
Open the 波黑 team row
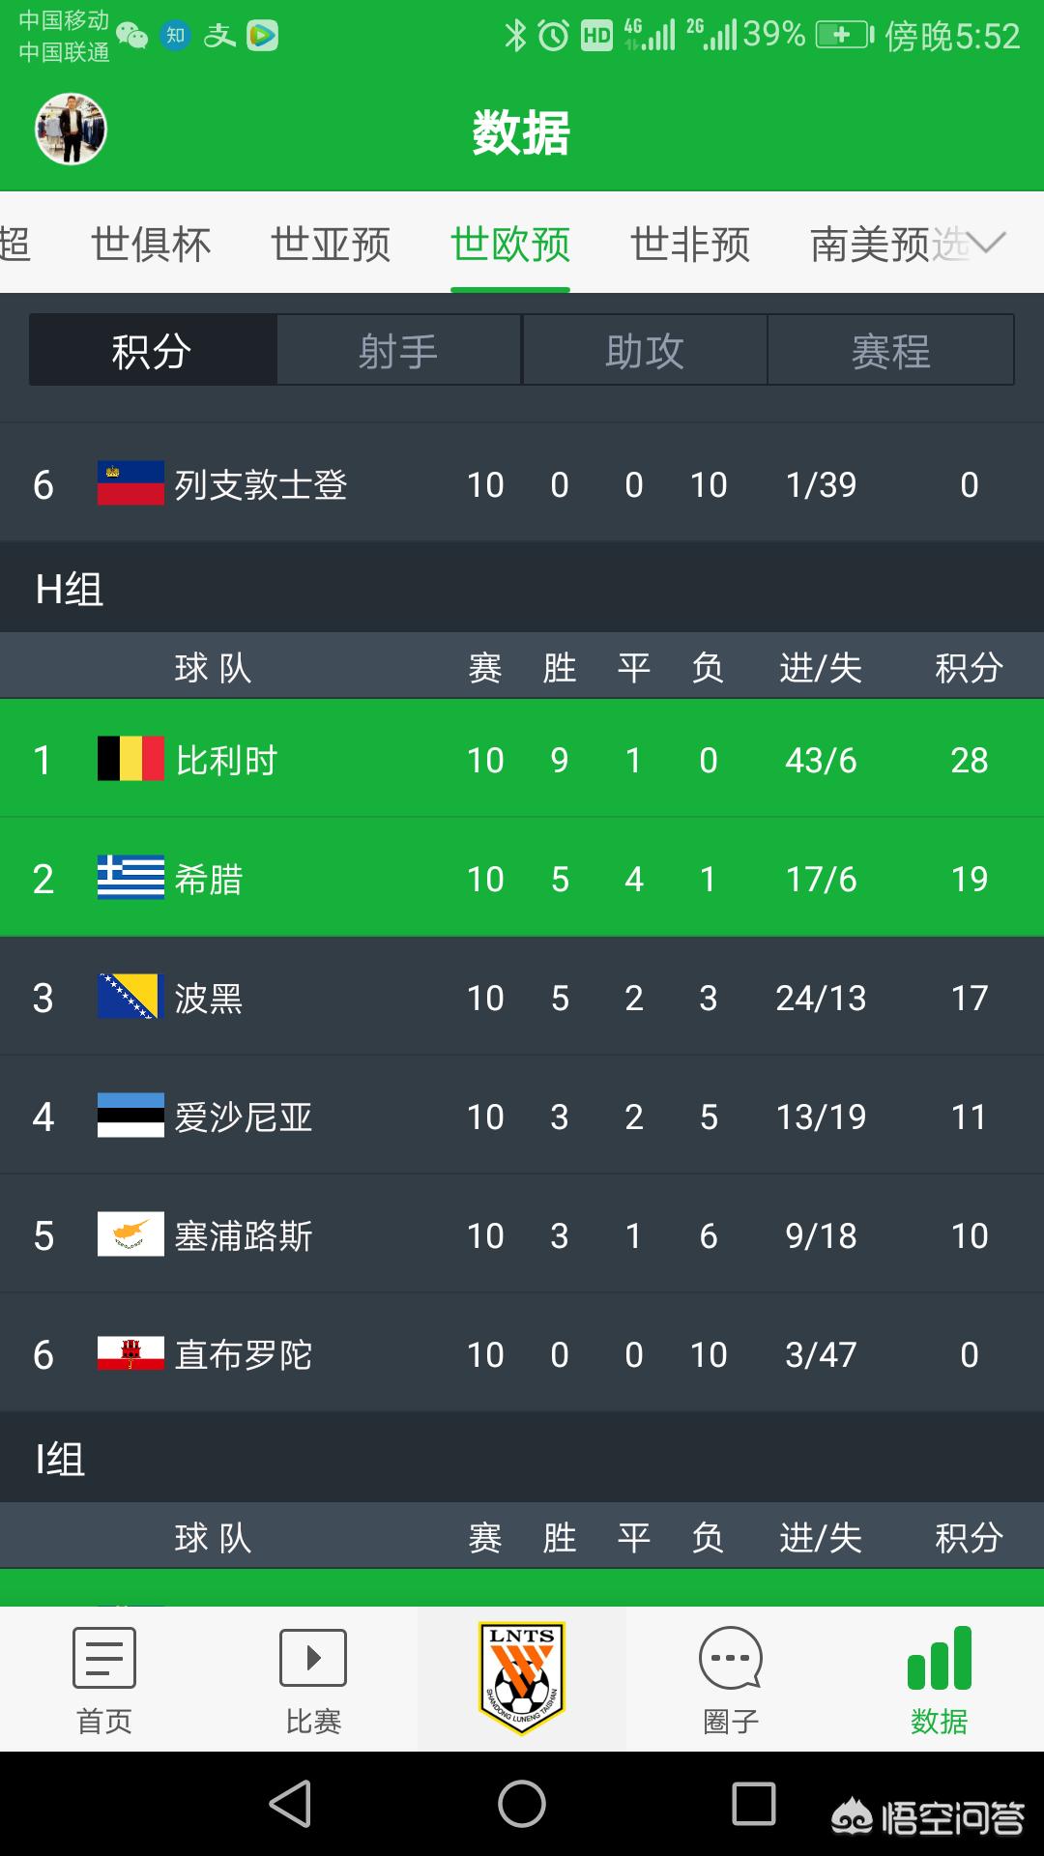(x=522, y=997)
